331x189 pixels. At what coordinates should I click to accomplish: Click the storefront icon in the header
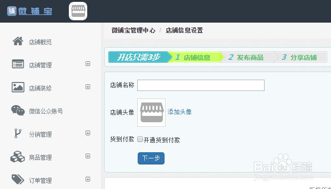pyautogui.click(x=78, y=11)
